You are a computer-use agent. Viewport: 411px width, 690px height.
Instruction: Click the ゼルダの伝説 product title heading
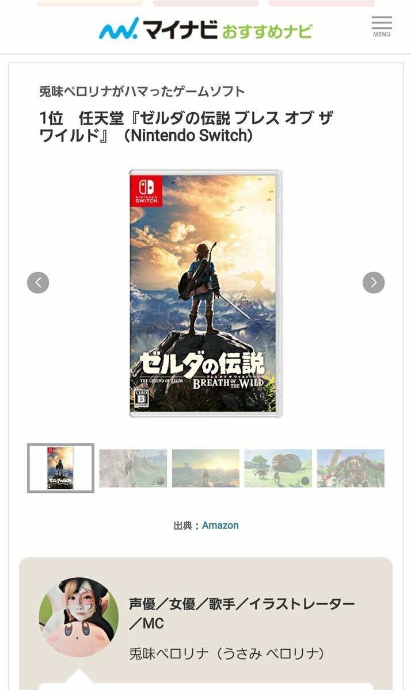[x=187, y=127]
